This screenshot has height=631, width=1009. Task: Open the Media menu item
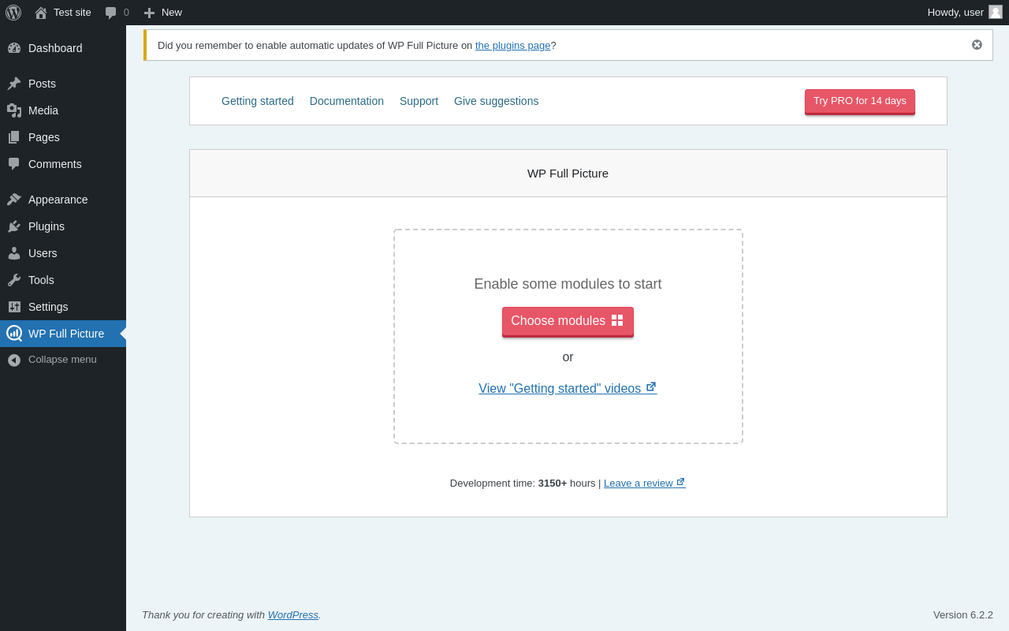(63, 110)
